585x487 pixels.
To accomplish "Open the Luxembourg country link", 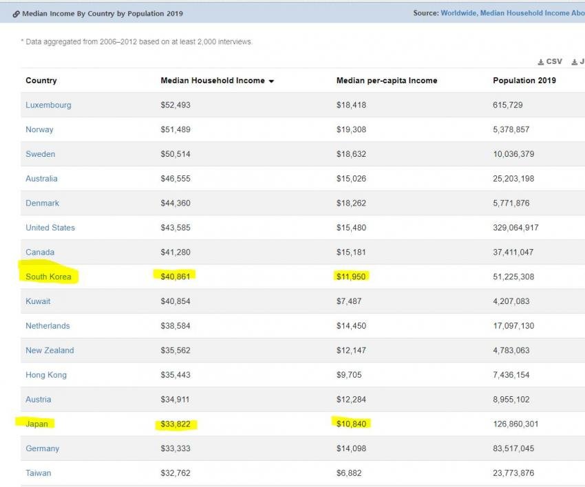I will pos(48,105).
